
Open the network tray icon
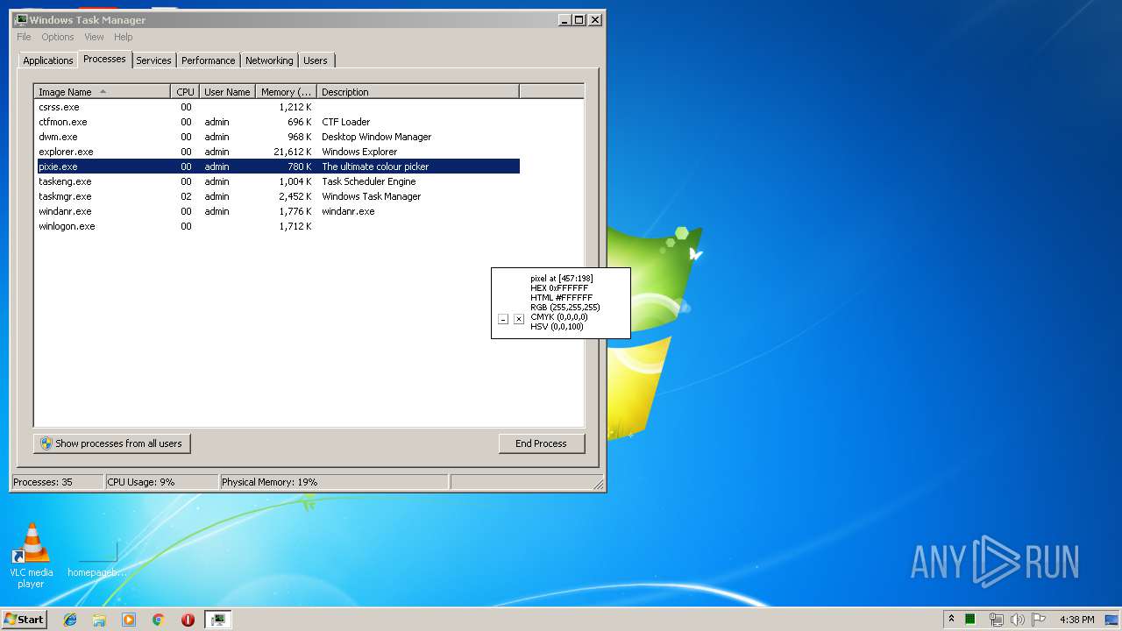pyautogui.click(x=996, y=620)
